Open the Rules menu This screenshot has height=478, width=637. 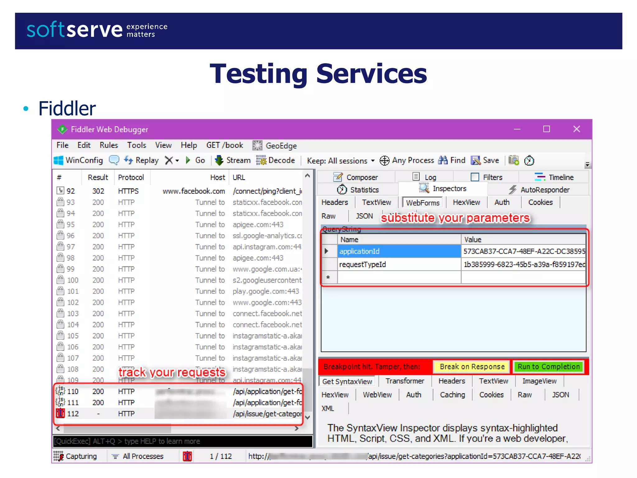[109, 145]
